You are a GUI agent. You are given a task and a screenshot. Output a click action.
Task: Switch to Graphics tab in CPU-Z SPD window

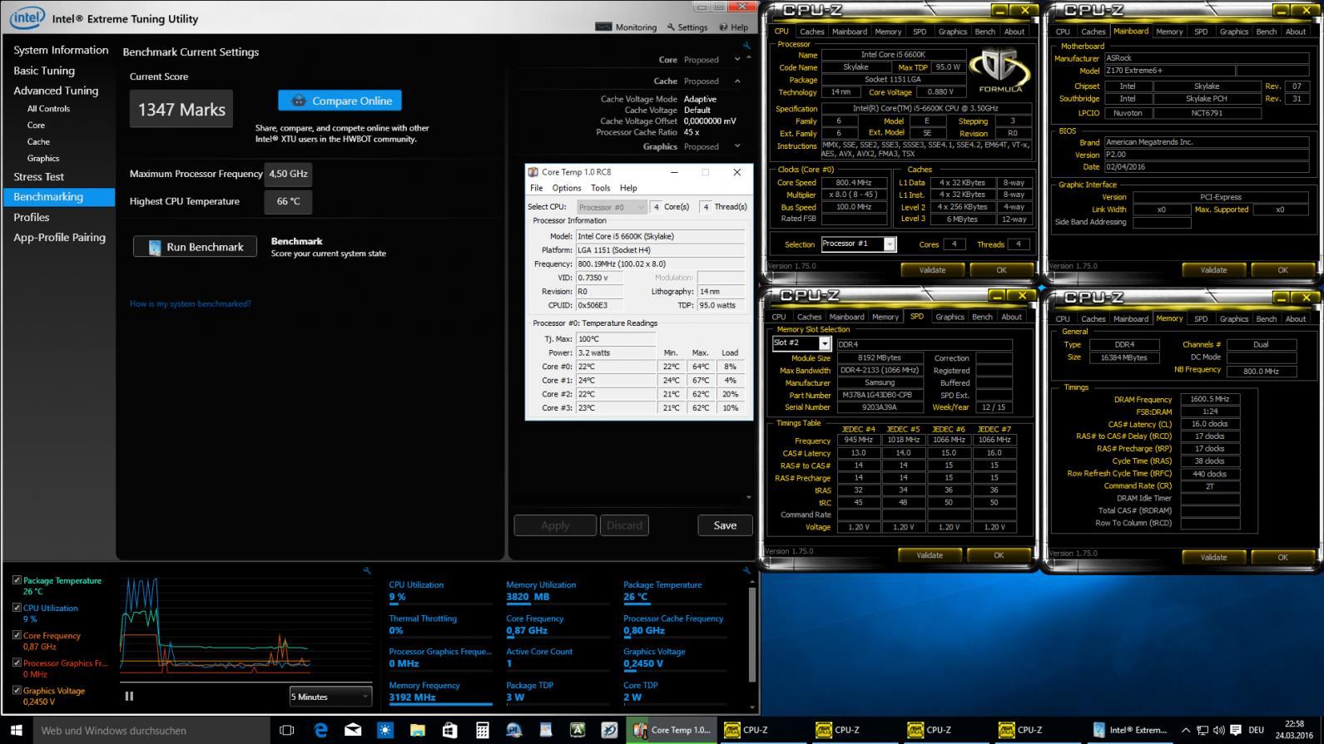(x=950, y=317)
